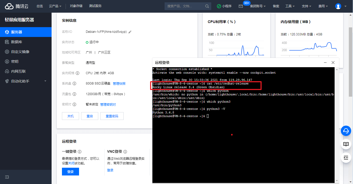Click the '1200GB/月（带宽：8Mbps）' traffic text
353x184 pixels.
pos(106,94)
